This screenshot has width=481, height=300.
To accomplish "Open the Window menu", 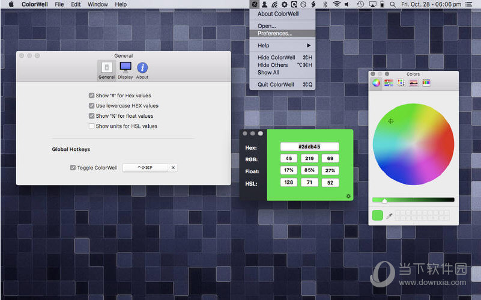I will click(x=97, y=4).
